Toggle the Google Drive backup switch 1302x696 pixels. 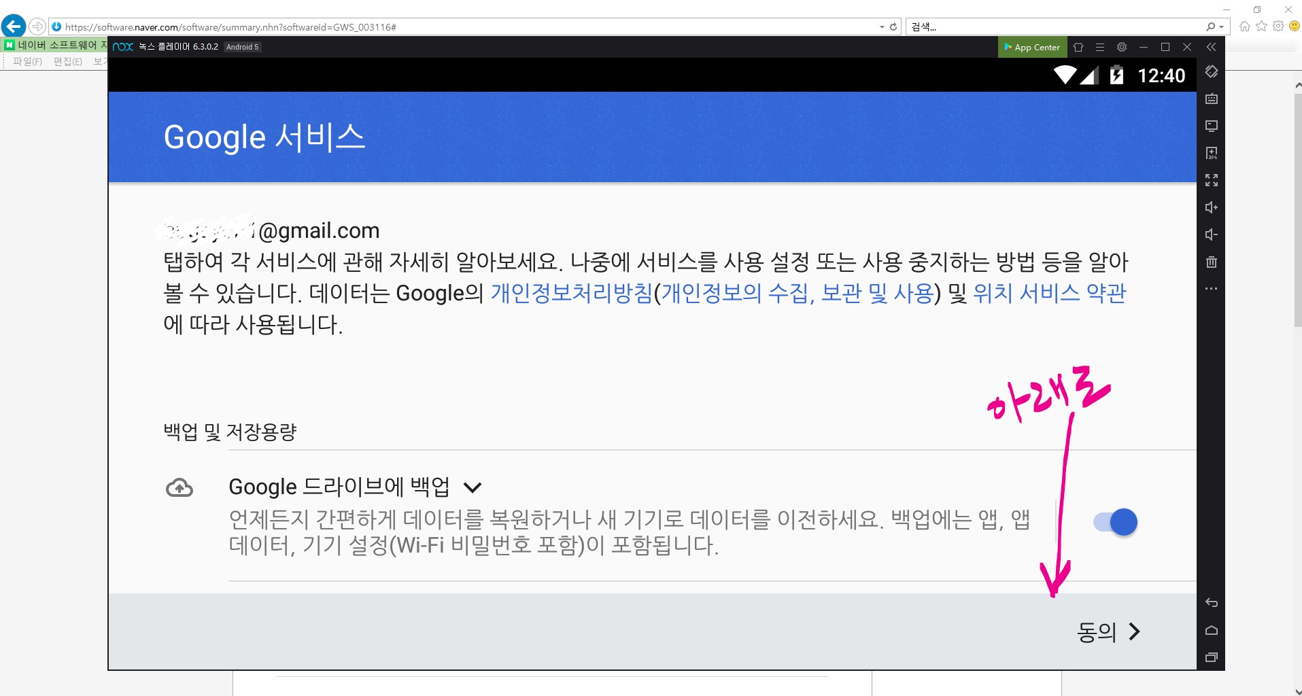point(1116,522)
